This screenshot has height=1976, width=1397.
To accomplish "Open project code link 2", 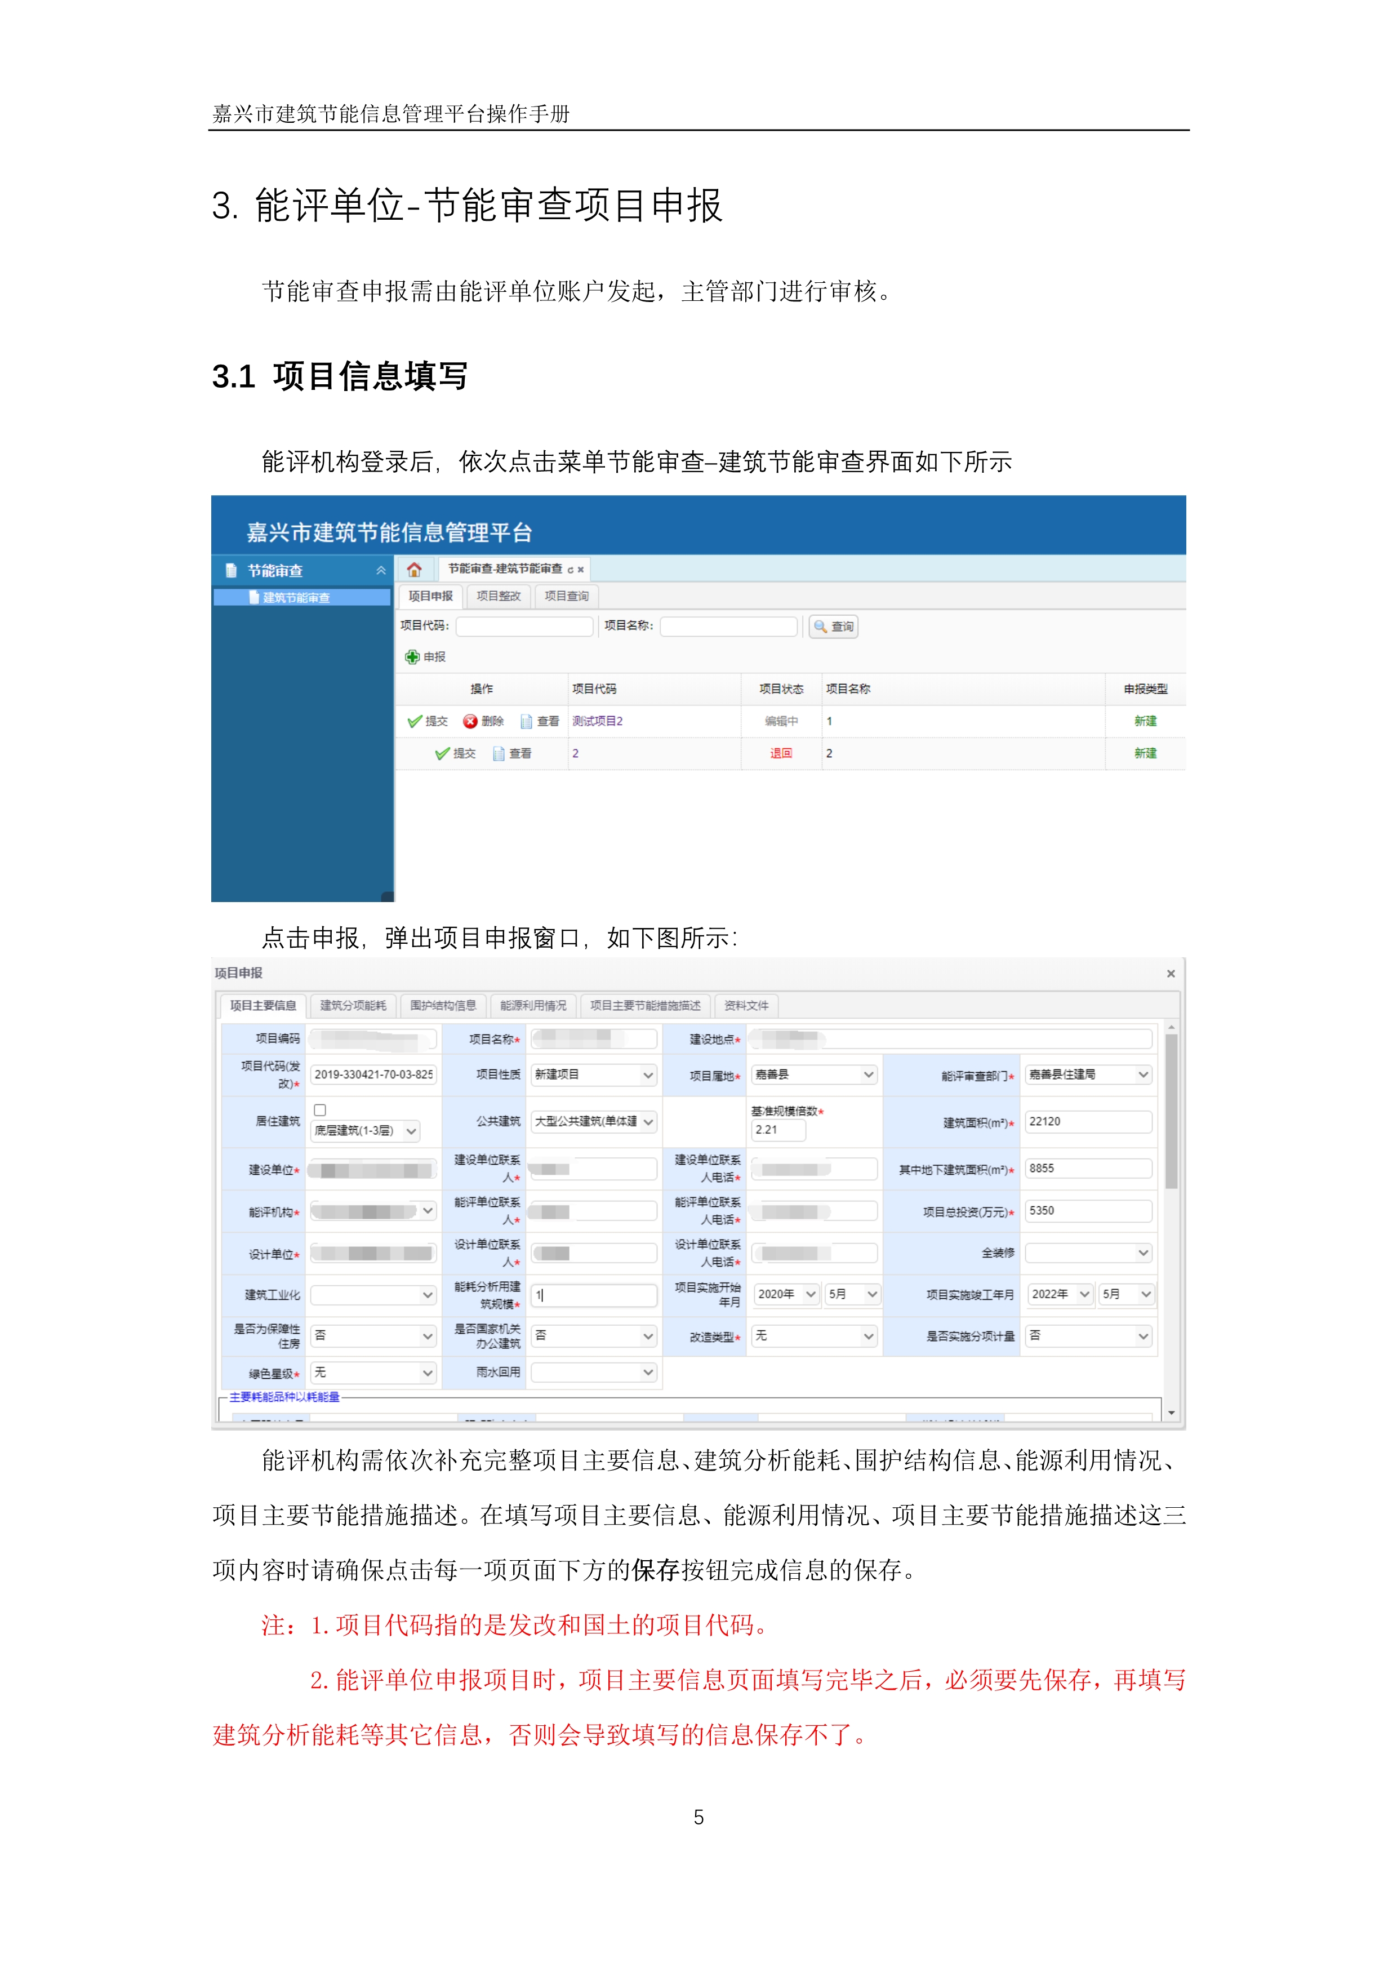I will click(576, 753).
